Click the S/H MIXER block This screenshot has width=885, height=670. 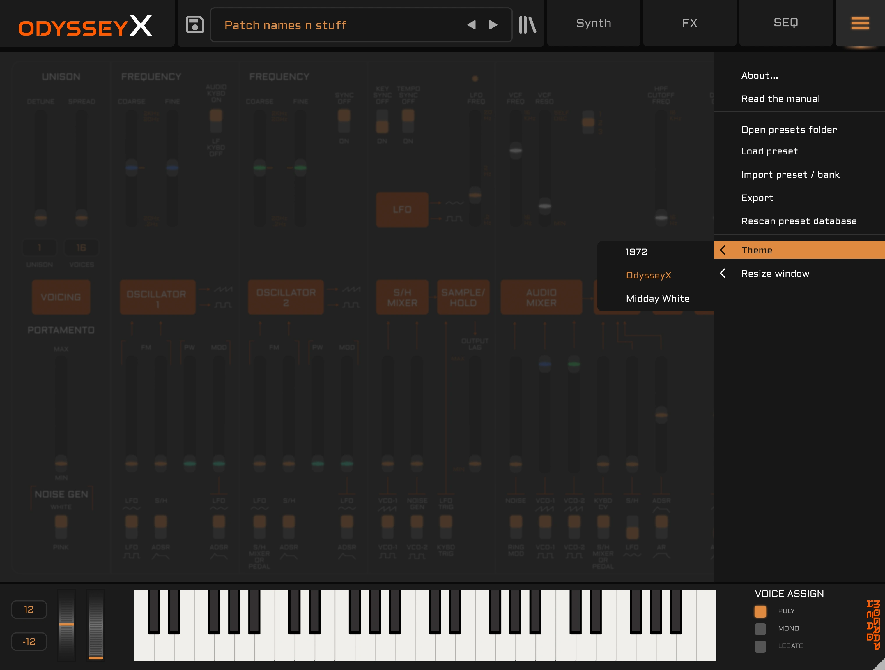(x=402, y=297)
